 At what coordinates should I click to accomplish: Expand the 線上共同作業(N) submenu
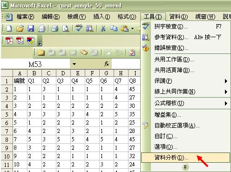[185, 92]
